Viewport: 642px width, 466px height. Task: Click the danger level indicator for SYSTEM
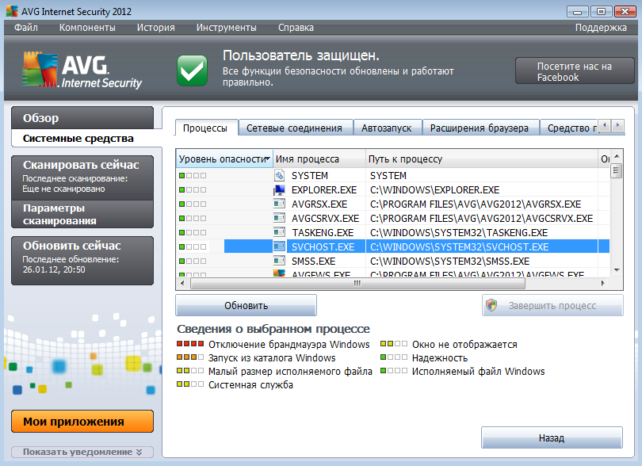click(x=193, y=176)
